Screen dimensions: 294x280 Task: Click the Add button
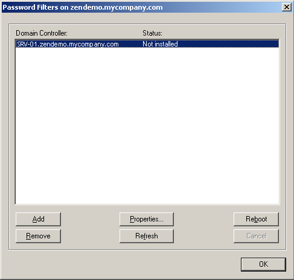[38, 219]
